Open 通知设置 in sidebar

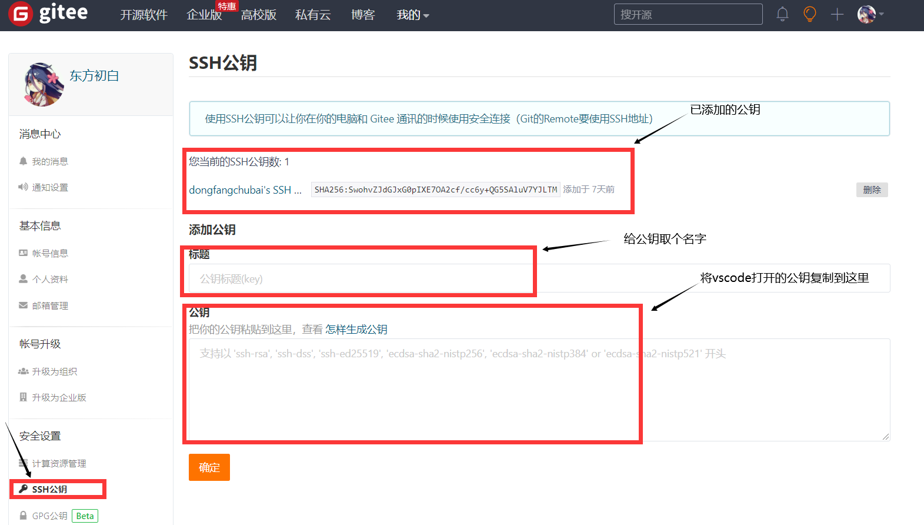tap(50, 187)
